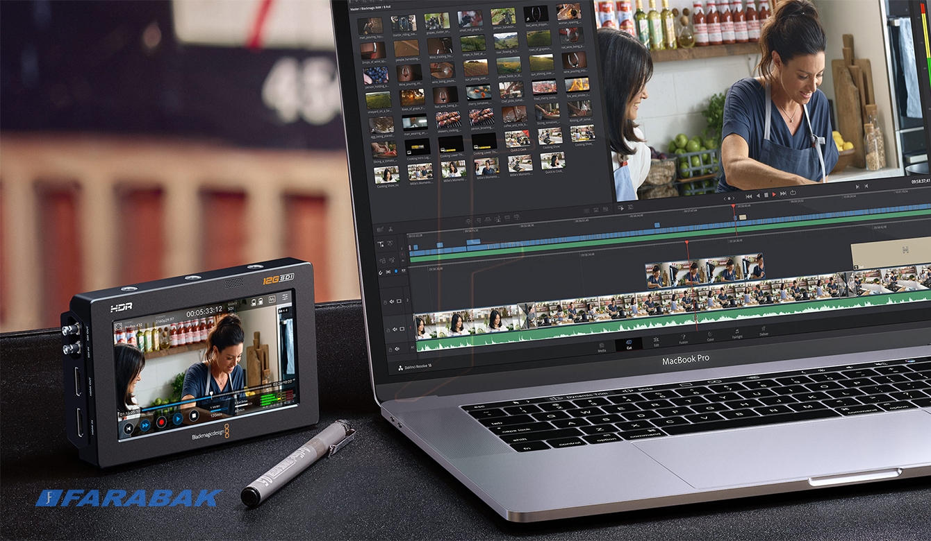The image size is (931, 541).
Task: Click skip-to-end in Resolve viewer transport
Action: 783,194
